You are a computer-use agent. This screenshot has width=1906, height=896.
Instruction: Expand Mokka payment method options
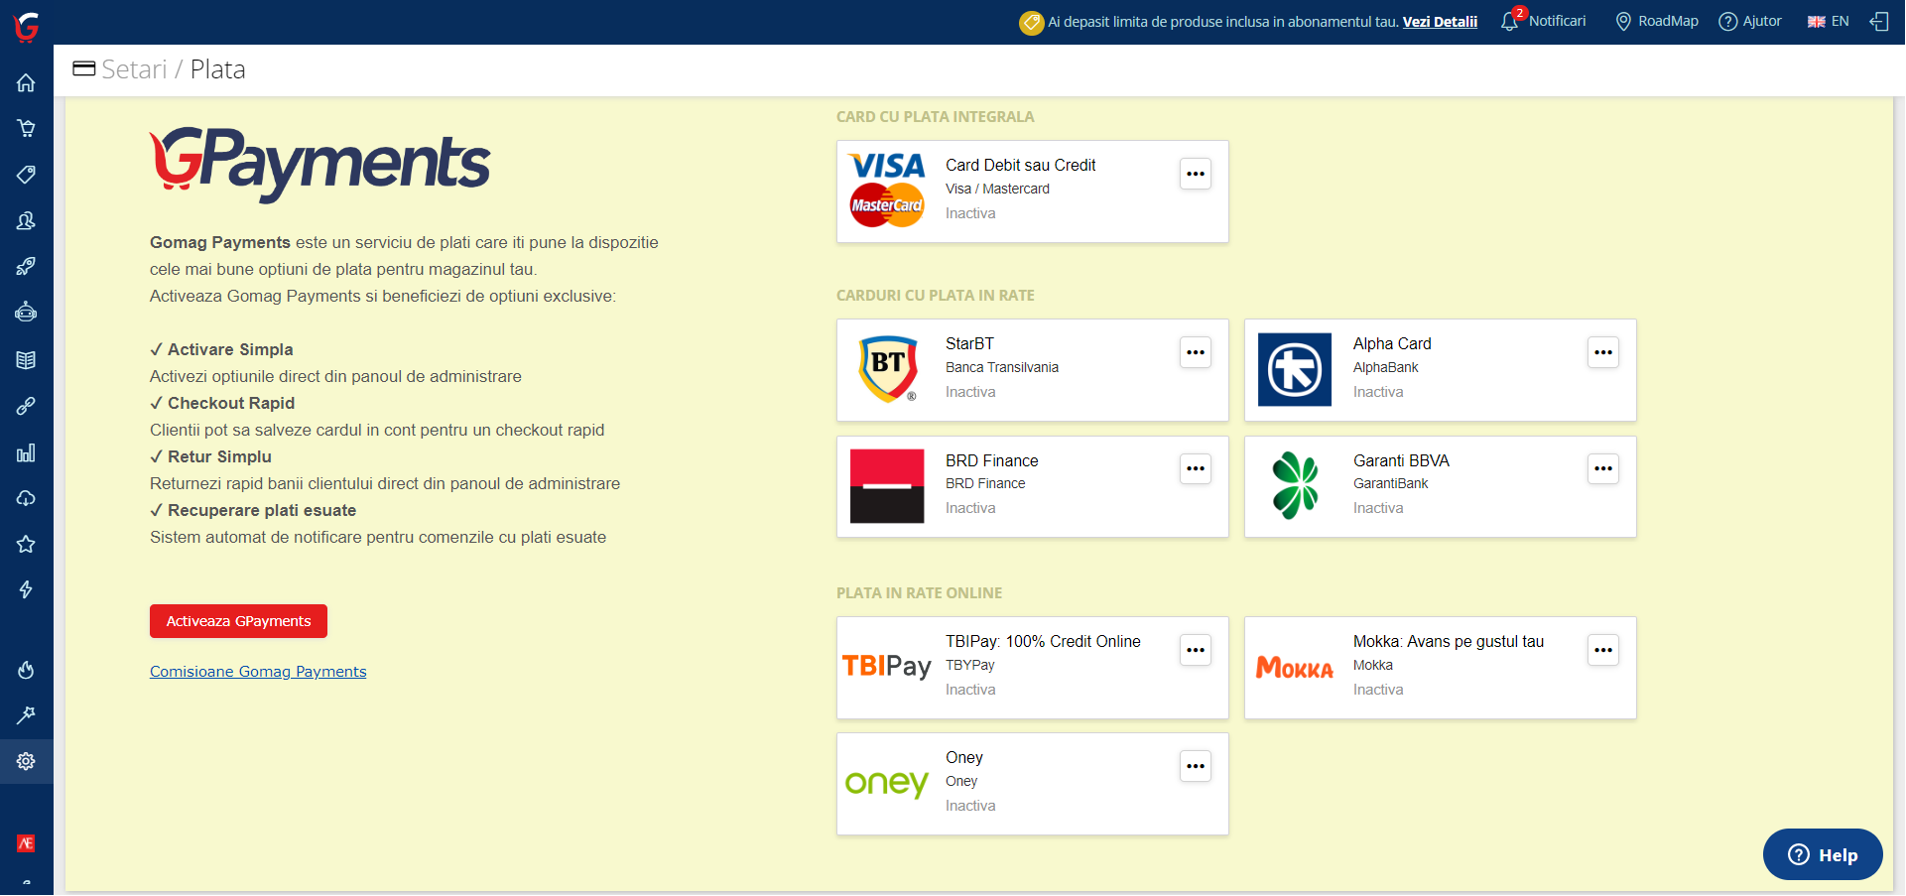(x=1603, y=651)
